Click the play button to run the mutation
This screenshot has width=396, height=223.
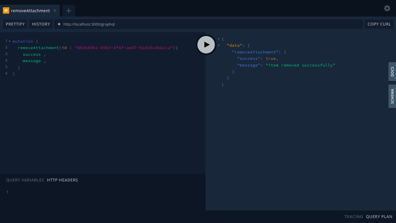206,44
